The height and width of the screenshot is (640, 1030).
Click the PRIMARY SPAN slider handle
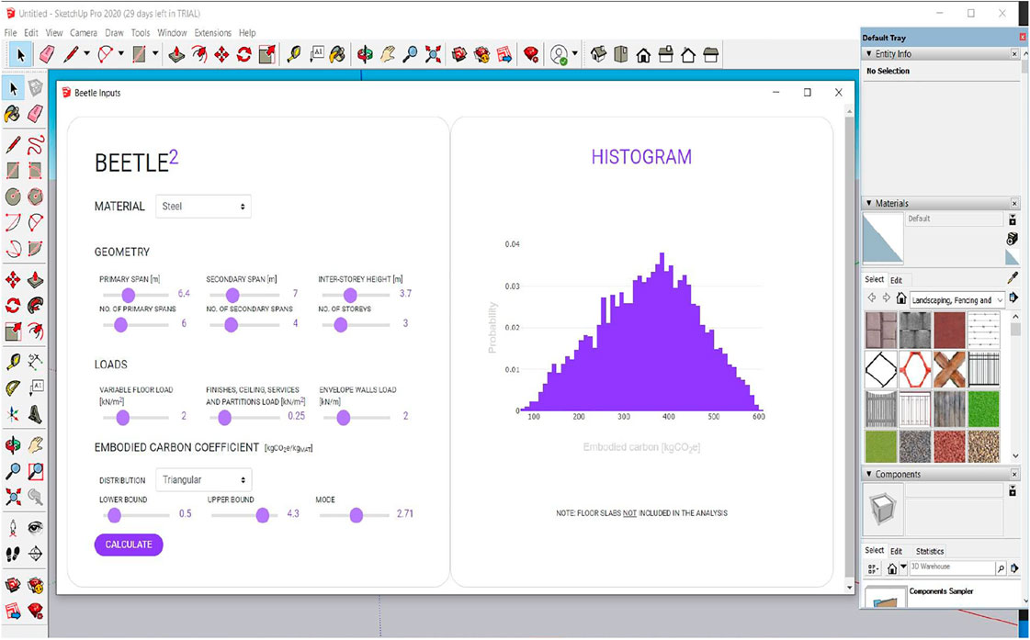(128, 295)
